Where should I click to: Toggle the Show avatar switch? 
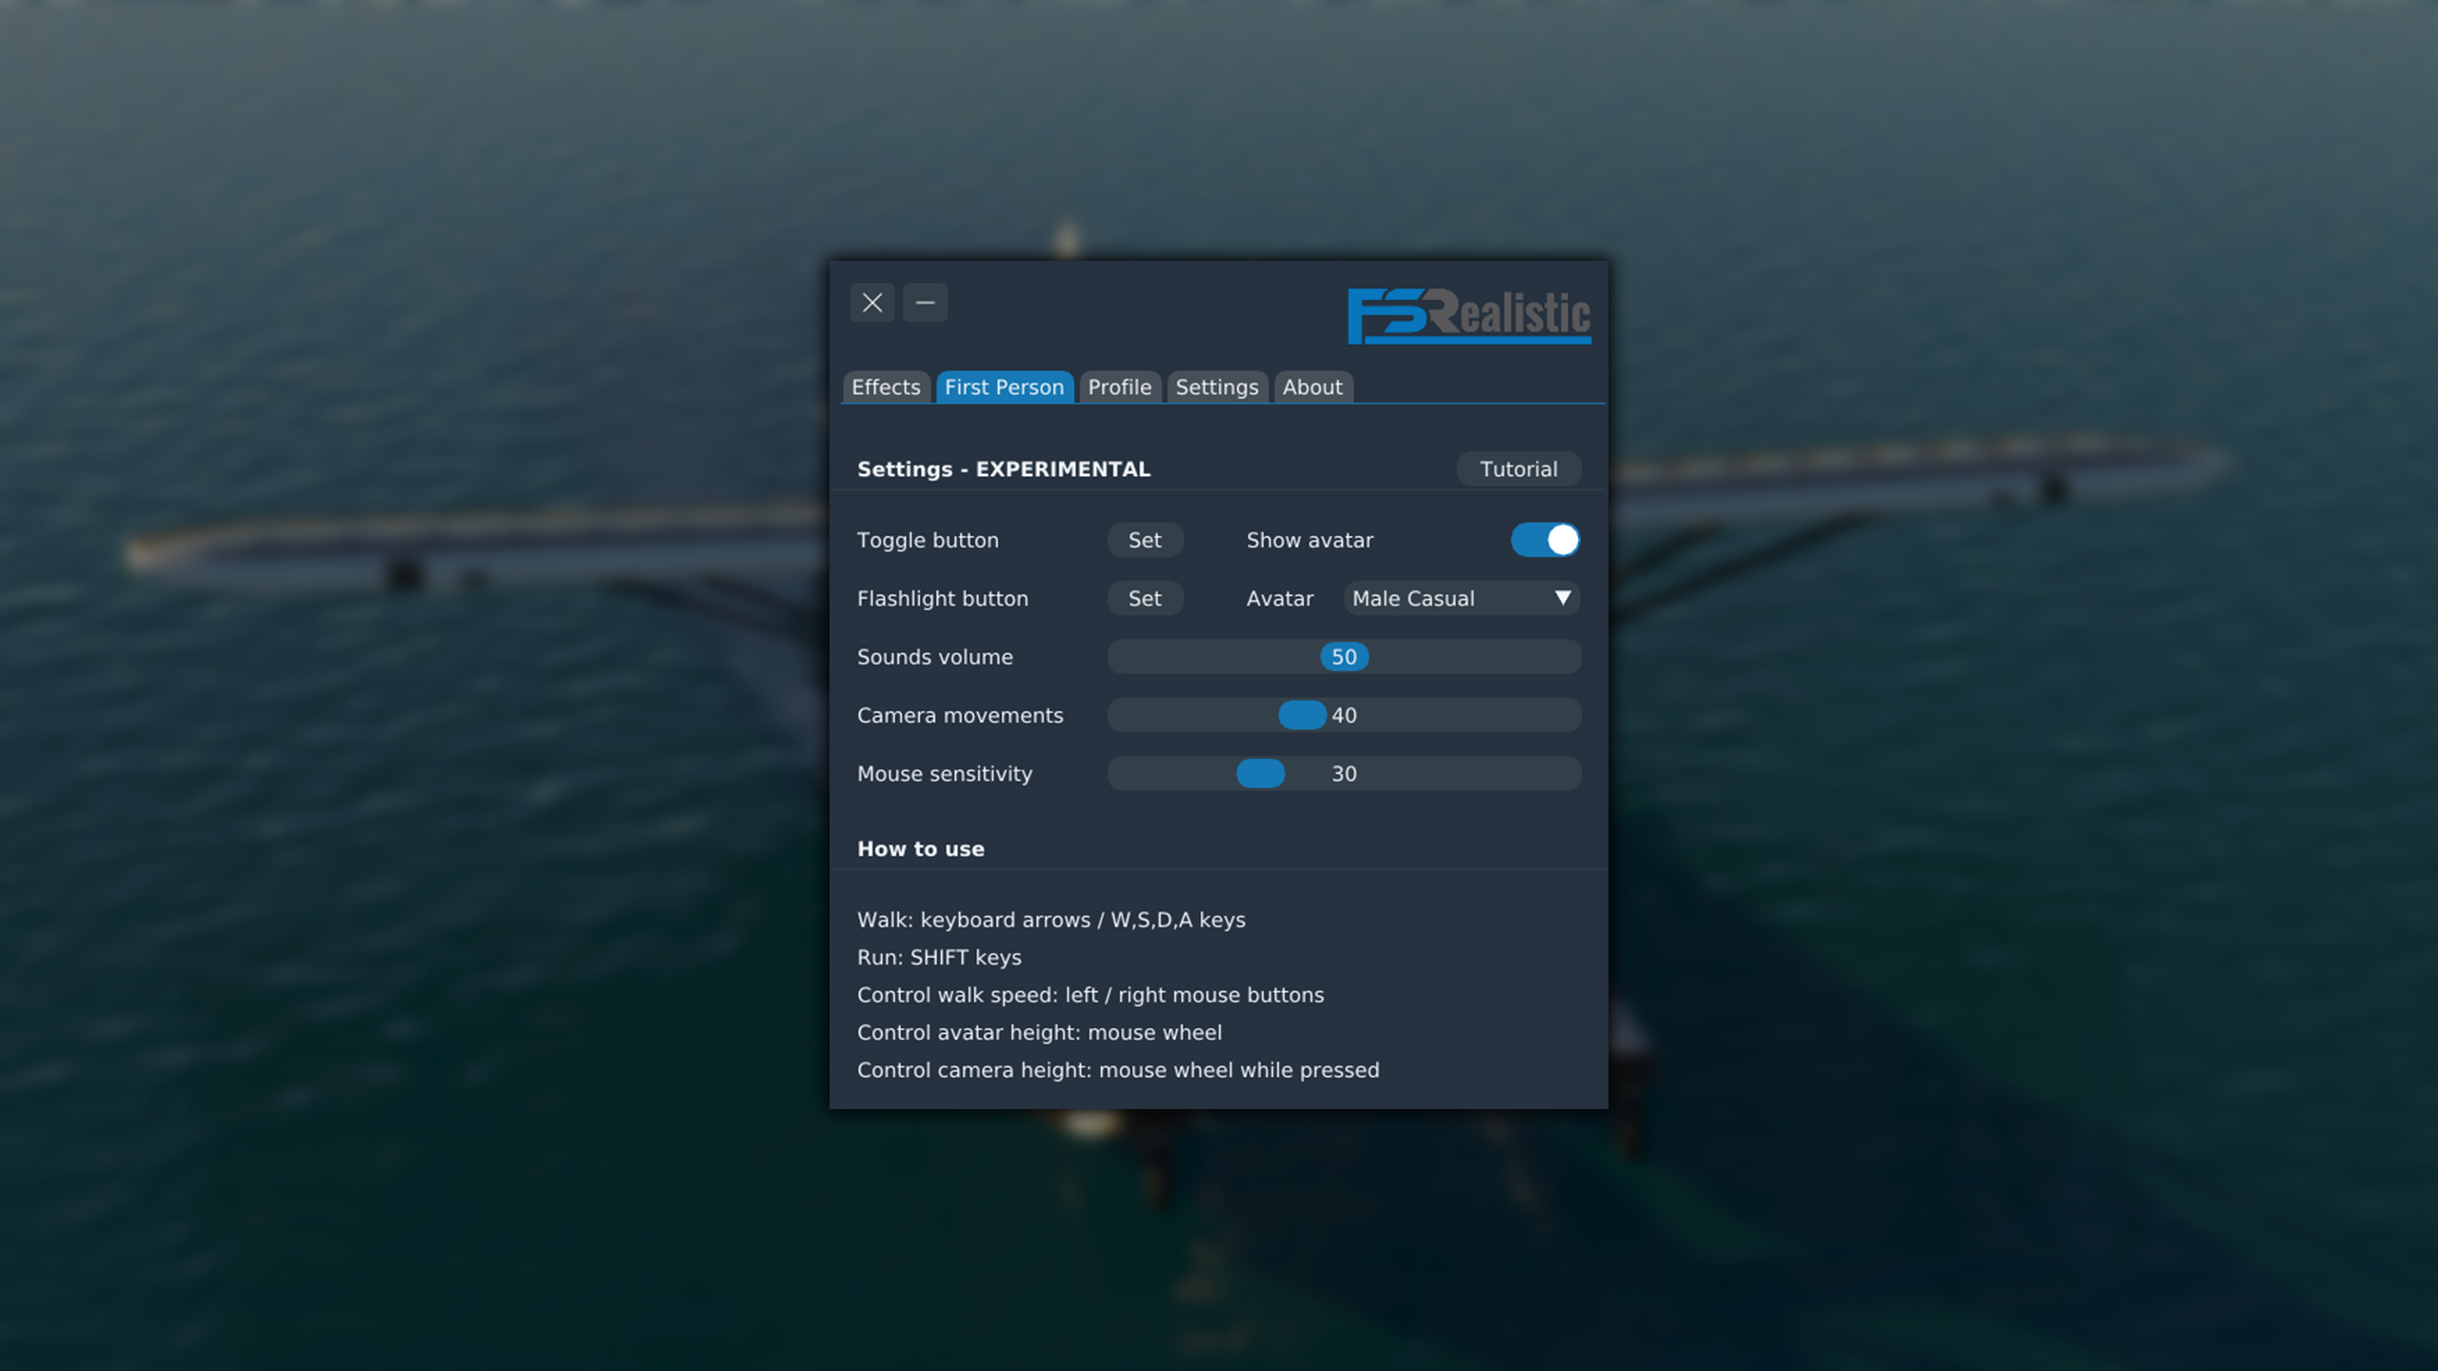pos(1545,540)
